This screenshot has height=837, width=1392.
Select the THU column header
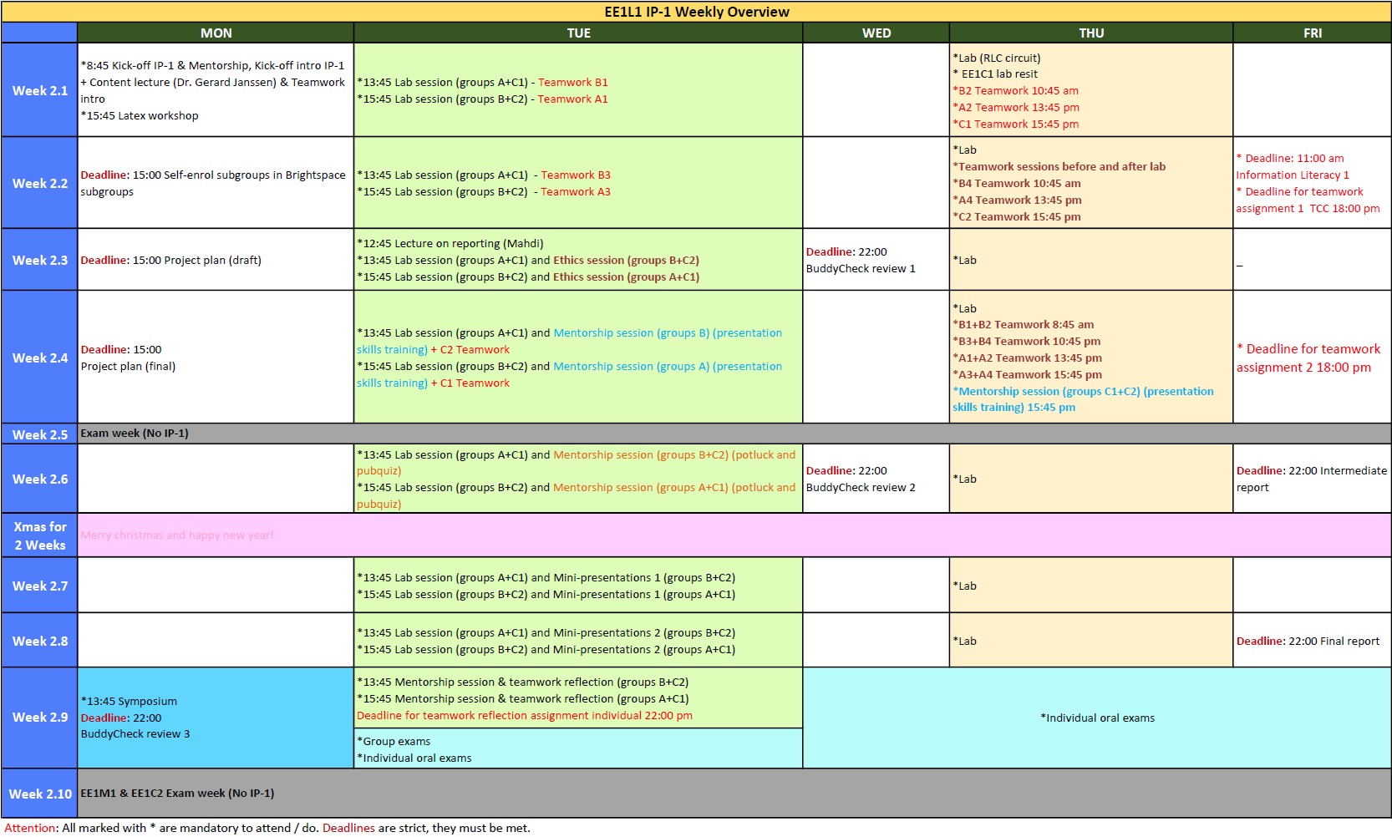pyautogui.click(x=1091, y=33)
